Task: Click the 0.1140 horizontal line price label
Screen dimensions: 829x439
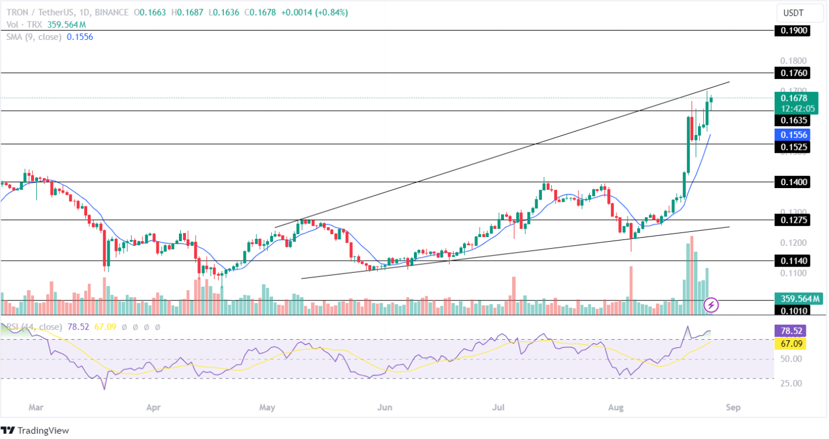Action: (791, 261)
